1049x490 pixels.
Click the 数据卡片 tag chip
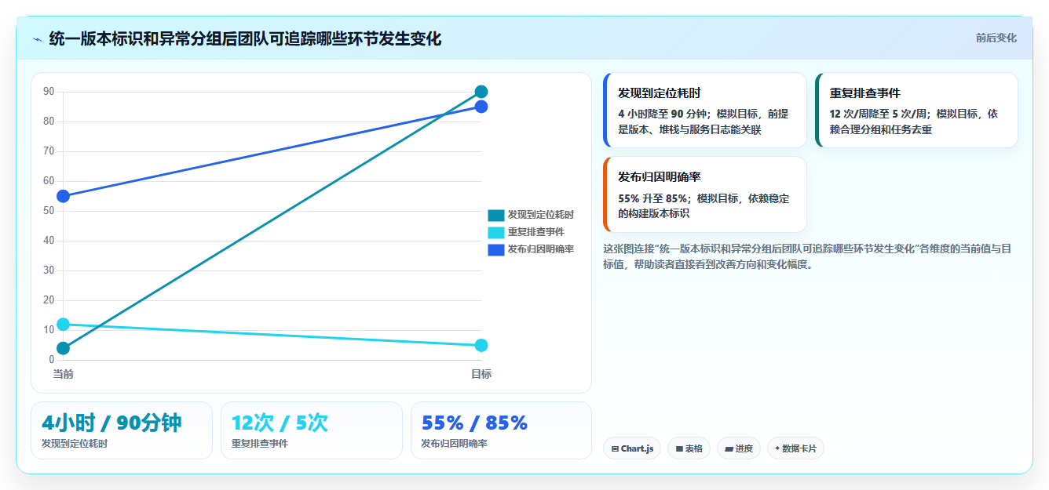click(x=795, y=448)
